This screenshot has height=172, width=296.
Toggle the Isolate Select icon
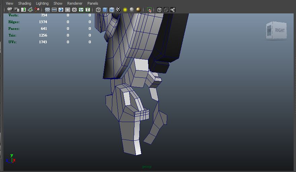(149, 10)
